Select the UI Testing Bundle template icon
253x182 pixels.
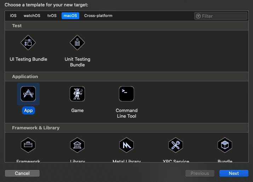[x=28, y=43]
